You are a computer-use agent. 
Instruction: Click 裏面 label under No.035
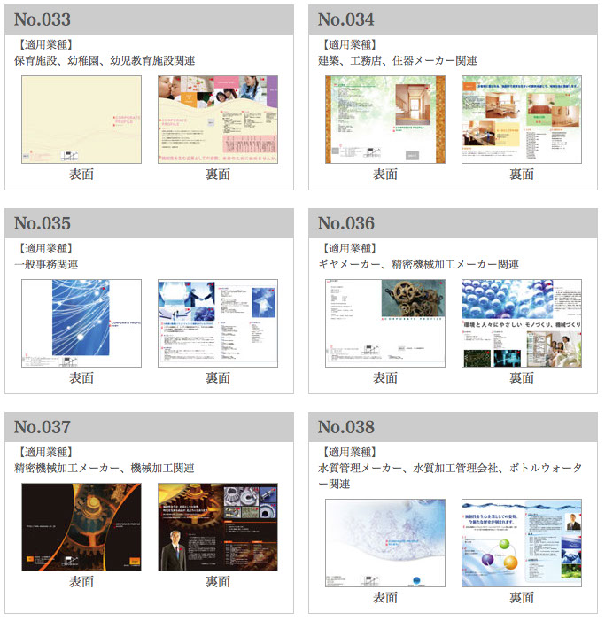tap(218, 378)
